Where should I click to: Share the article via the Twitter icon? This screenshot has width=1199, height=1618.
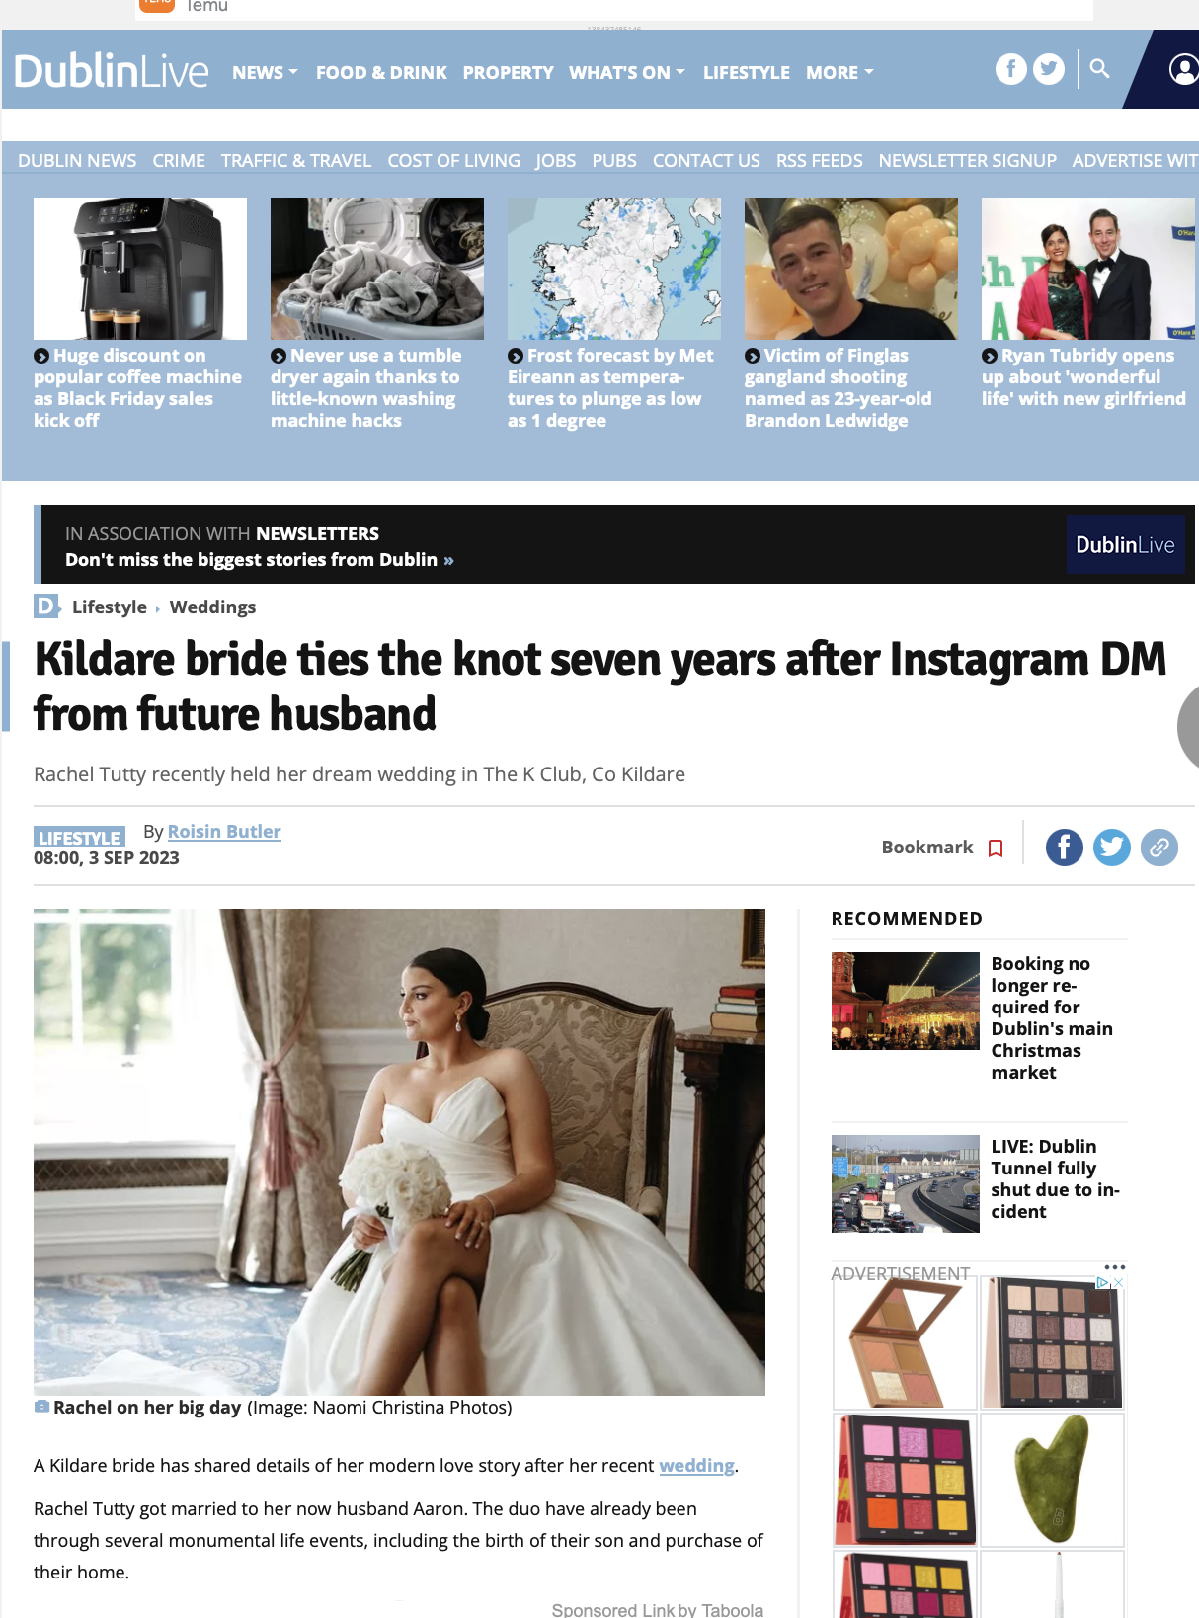(1112, 848)
